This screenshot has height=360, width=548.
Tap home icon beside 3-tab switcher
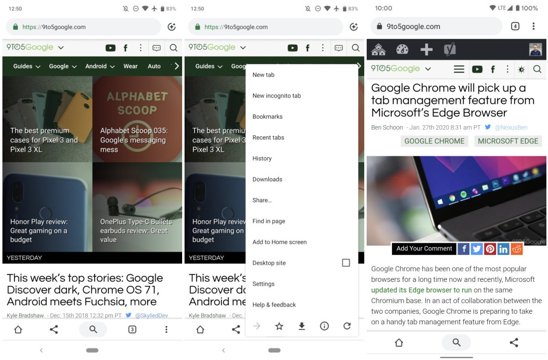pyautogui.click(x=18, y=329)
